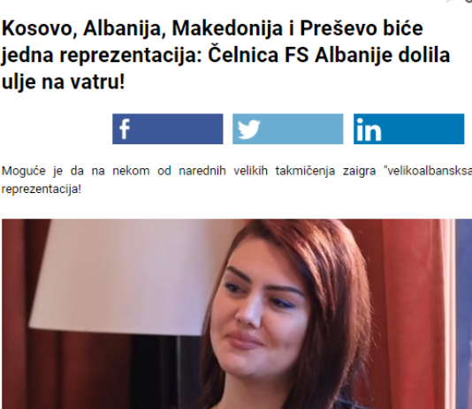Click the LinkedIn 'in' logo icon
The image size is (472, 409).
click(369, 129)
